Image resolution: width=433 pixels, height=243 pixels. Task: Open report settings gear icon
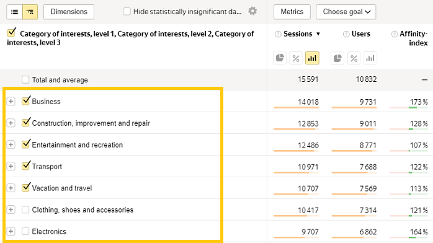252,11
